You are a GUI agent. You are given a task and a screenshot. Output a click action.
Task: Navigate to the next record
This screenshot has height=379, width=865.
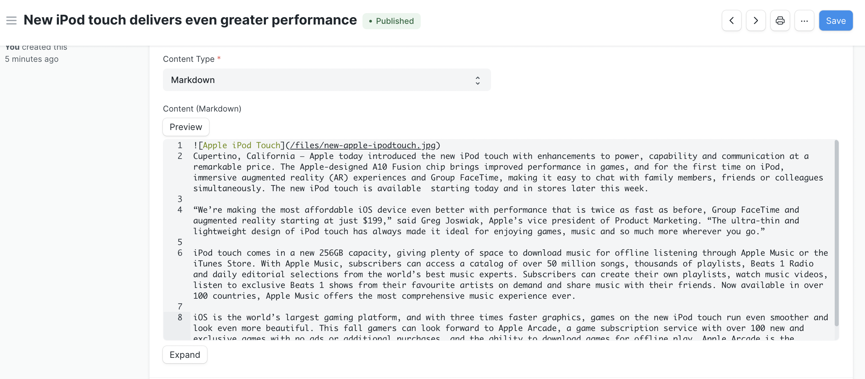pyautogui.click(x=756, y=20)
